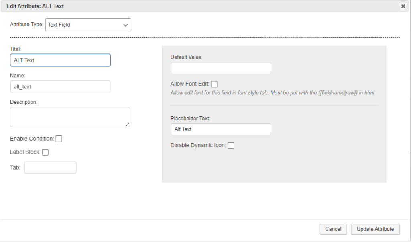
Task: Click the Placeholder Text input field
Action: (221, 129)
